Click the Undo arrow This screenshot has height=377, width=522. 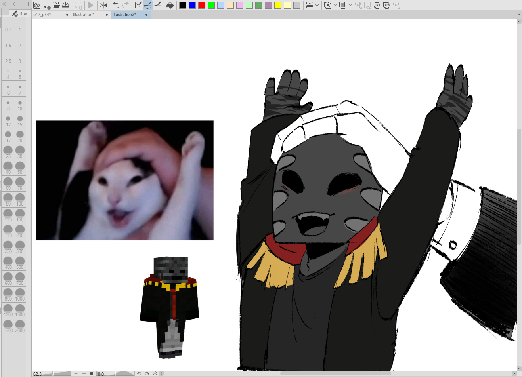(116, 5)
